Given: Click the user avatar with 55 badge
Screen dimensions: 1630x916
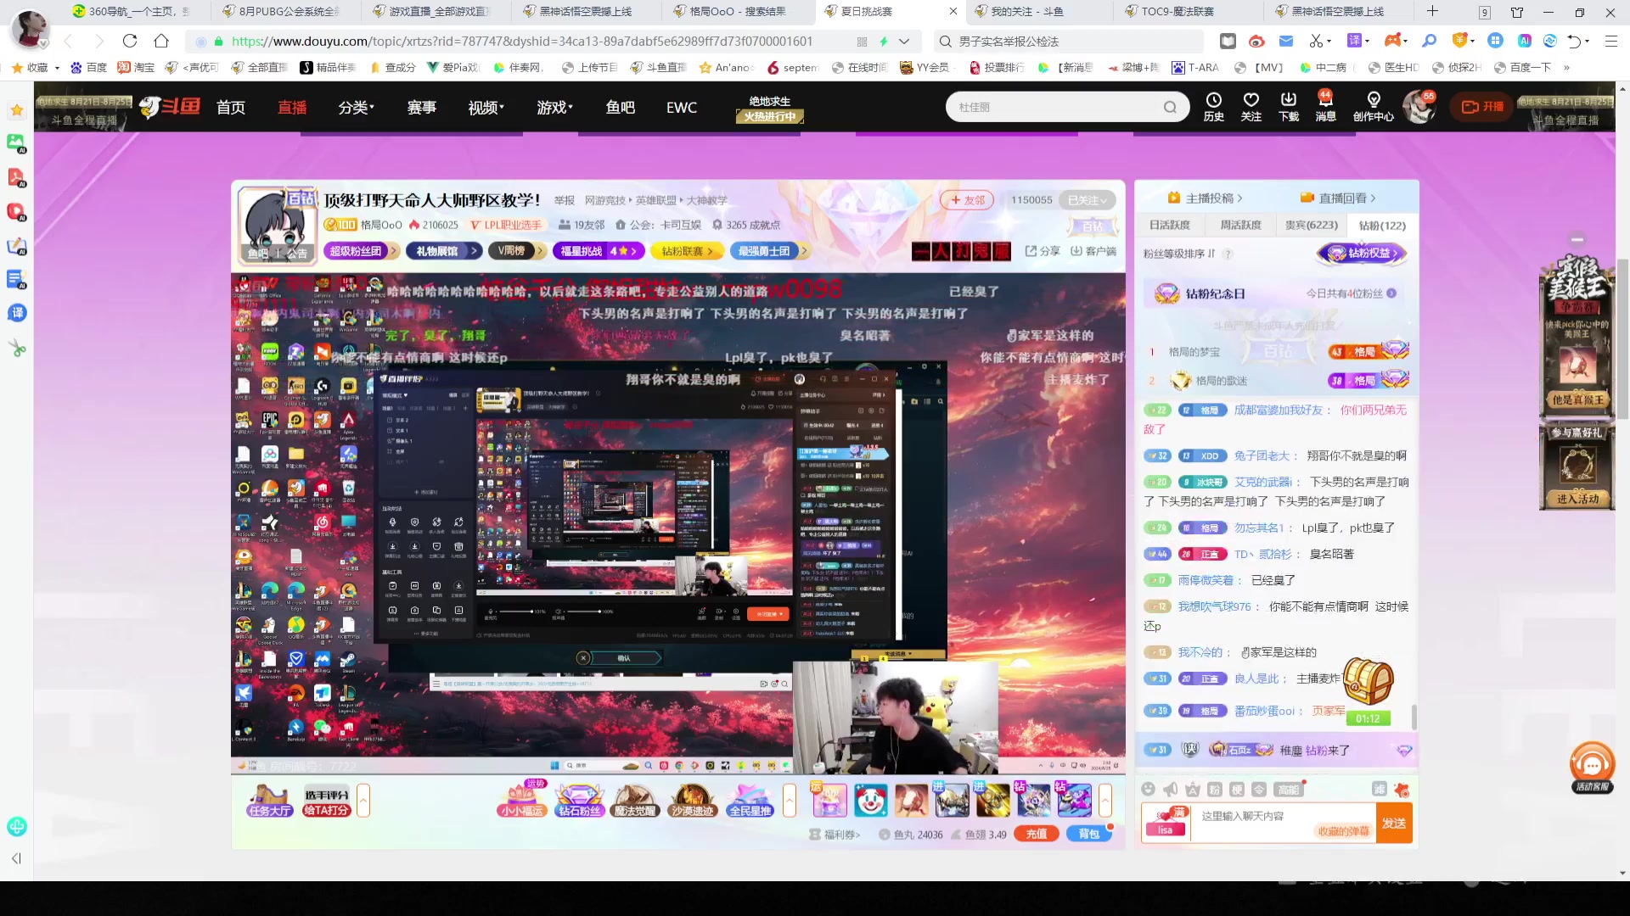Looking at the screenshot, I should [1419, 107].
